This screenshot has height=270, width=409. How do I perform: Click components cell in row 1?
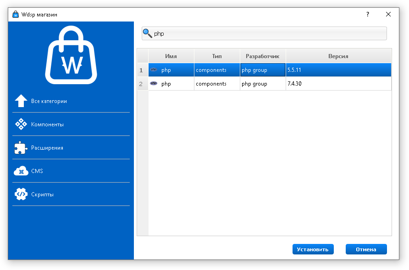point(217,70)
